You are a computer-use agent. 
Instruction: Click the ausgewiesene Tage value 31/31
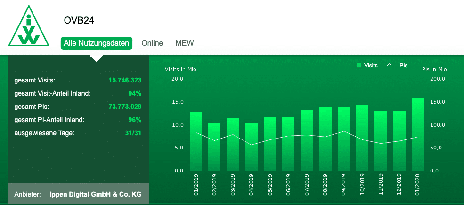pos(133,133)
